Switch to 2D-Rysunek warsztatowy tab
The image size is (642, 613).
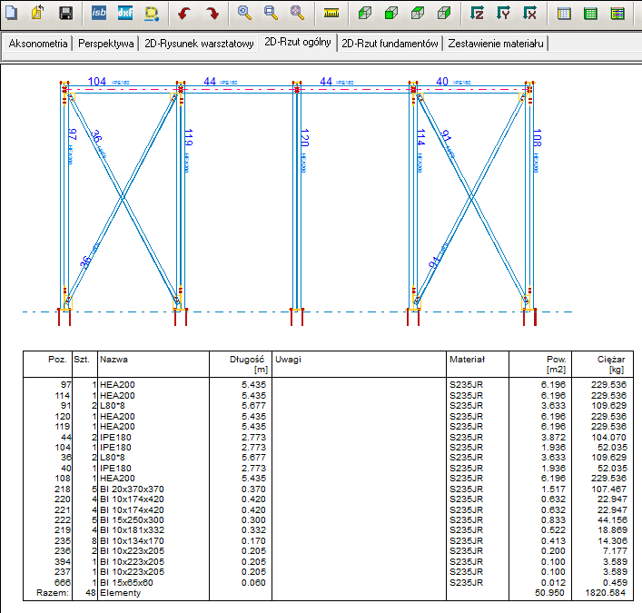[199, 44]
